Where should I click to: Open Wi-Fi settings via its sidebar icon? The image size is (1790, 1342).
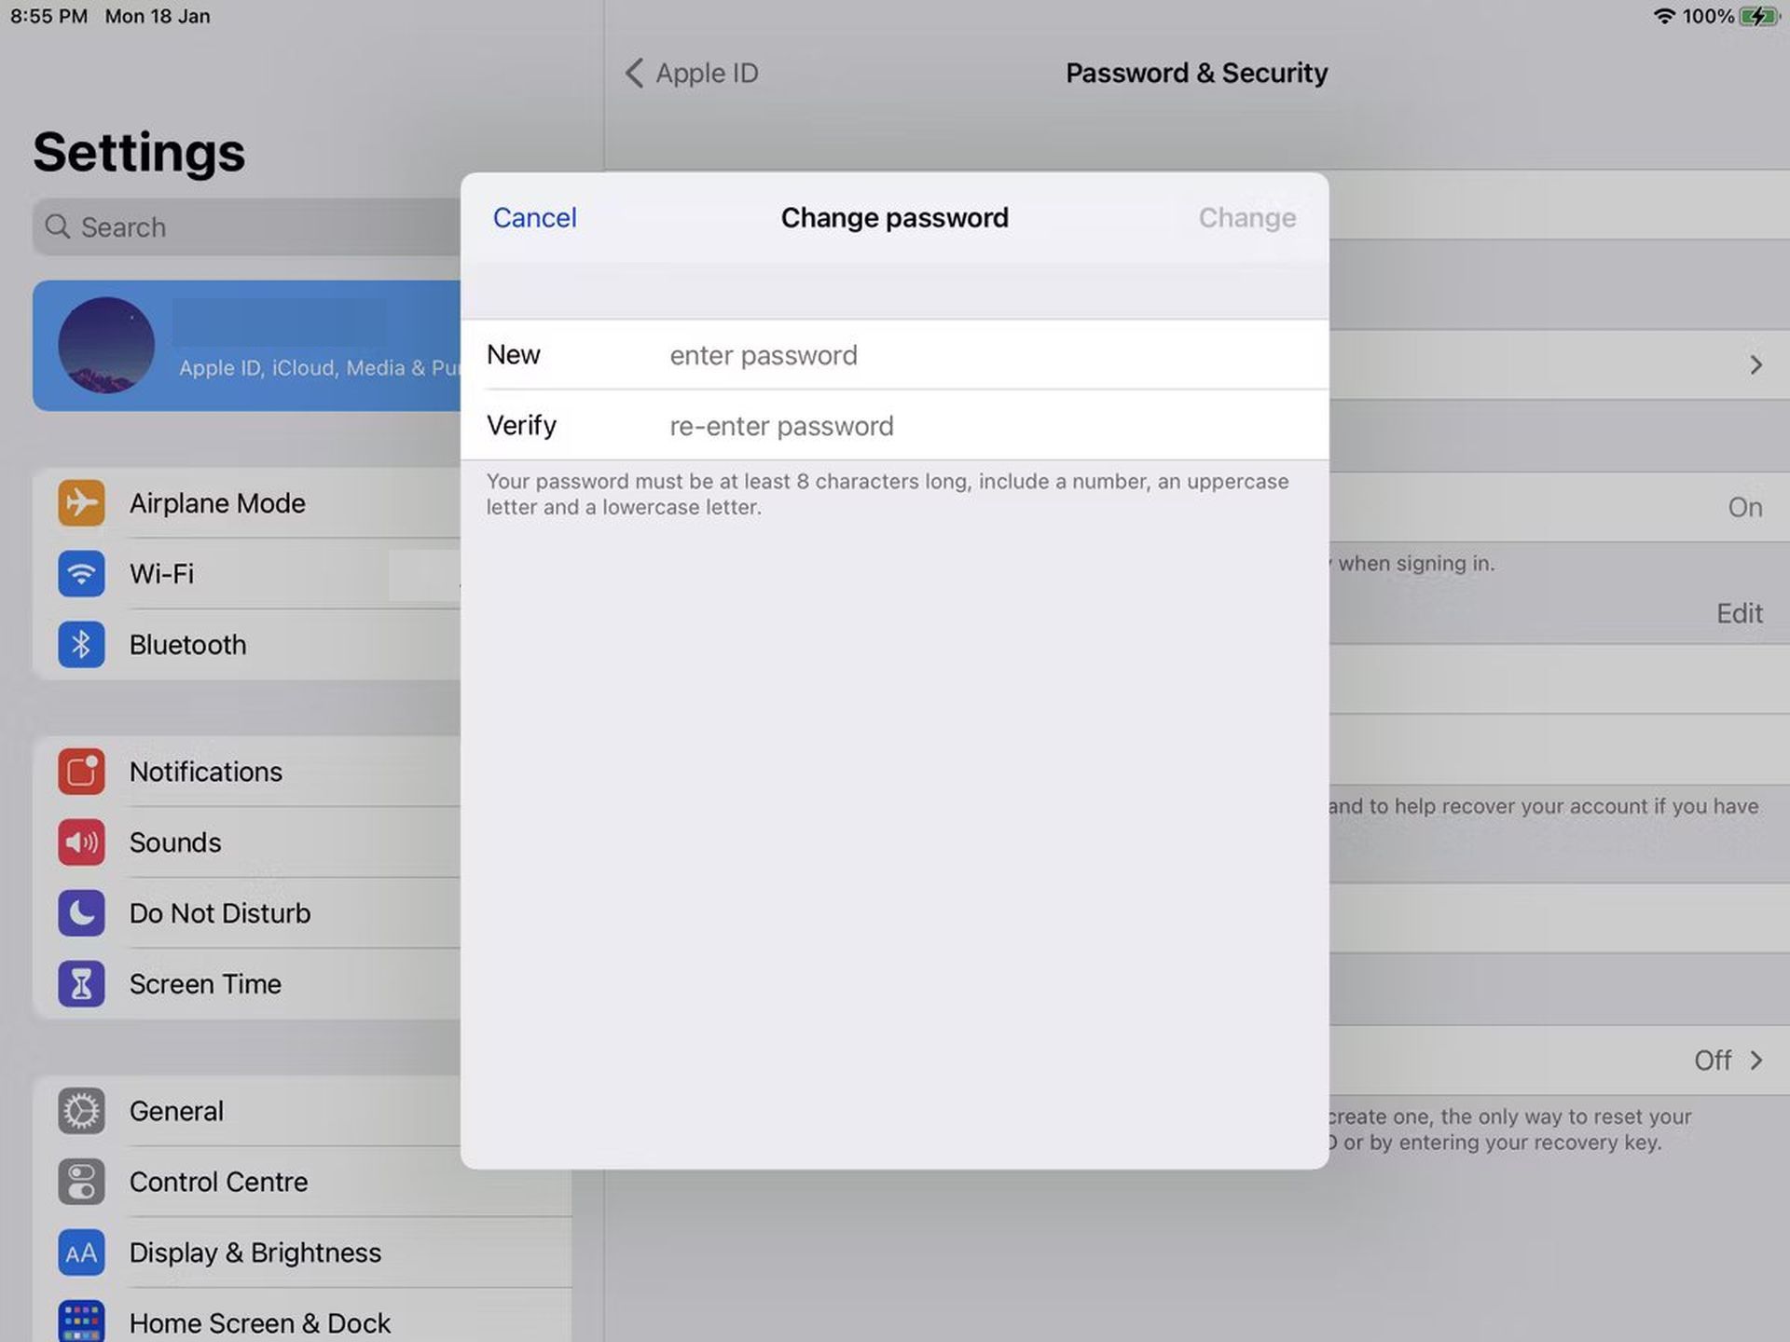tap(82, 574)
